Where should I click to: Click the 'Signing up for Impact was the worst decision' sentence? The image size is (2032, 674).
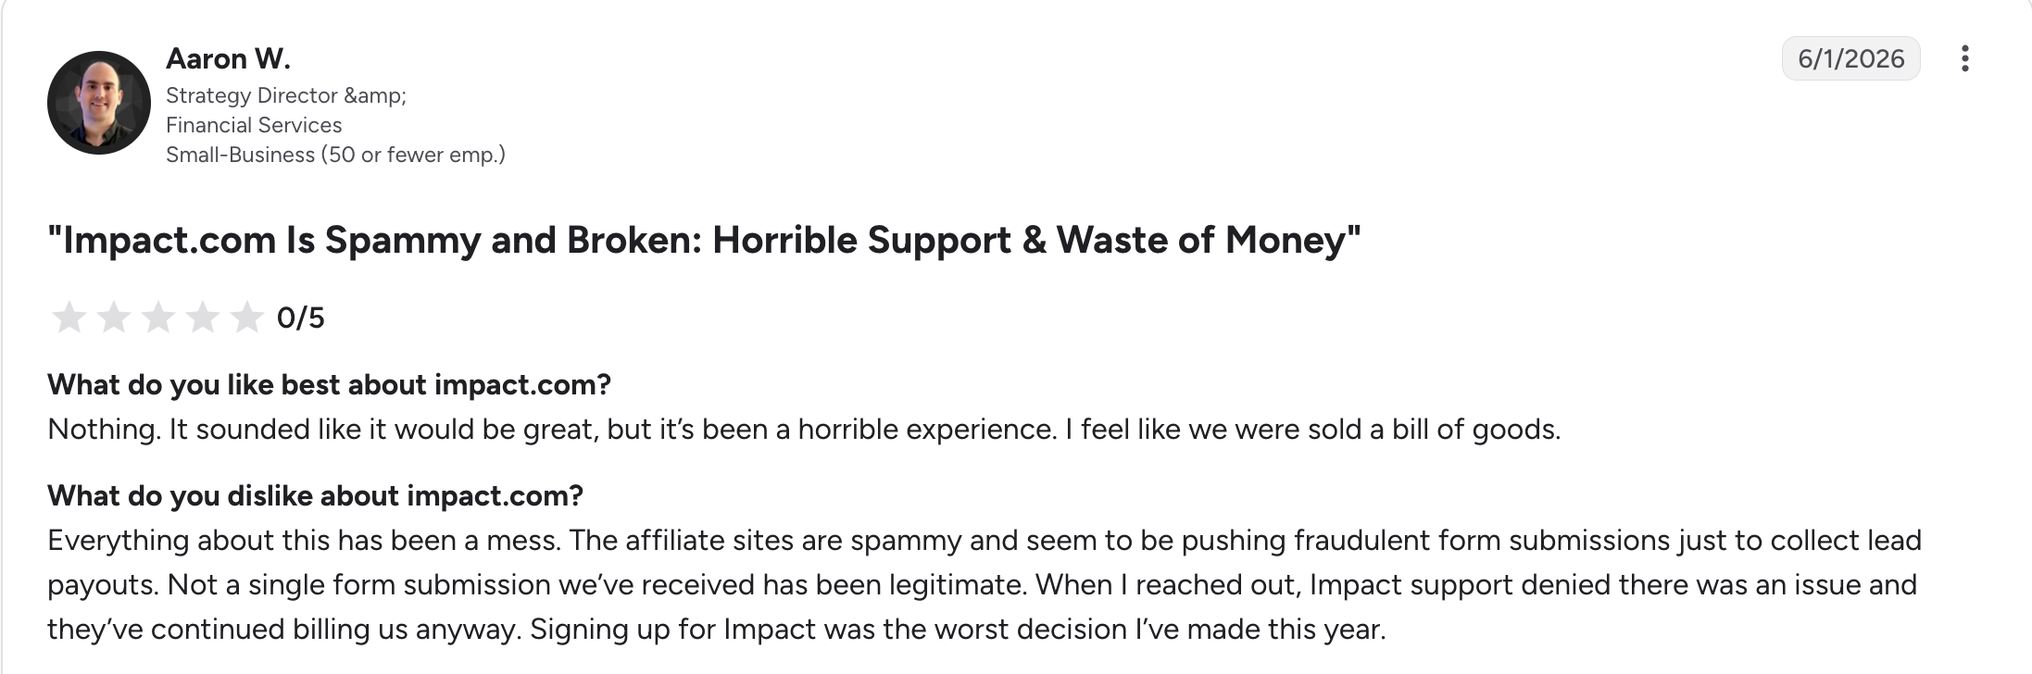(958, 630)
